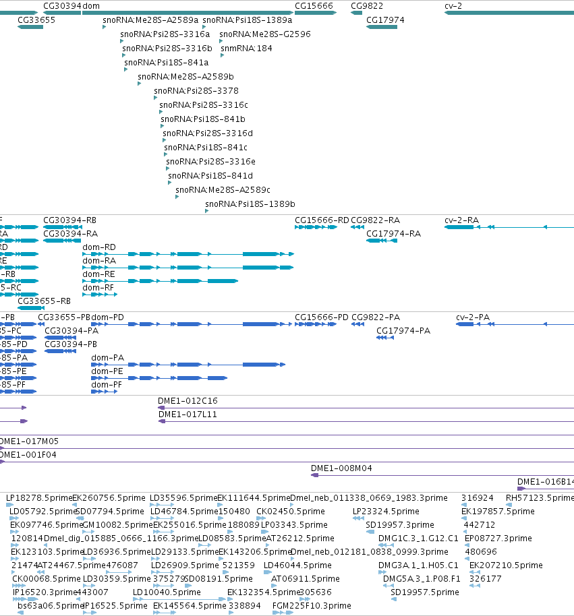Click the dom-PD protein glyph
Viewport: 574px width, 616px height.
(x=192, y=324)
